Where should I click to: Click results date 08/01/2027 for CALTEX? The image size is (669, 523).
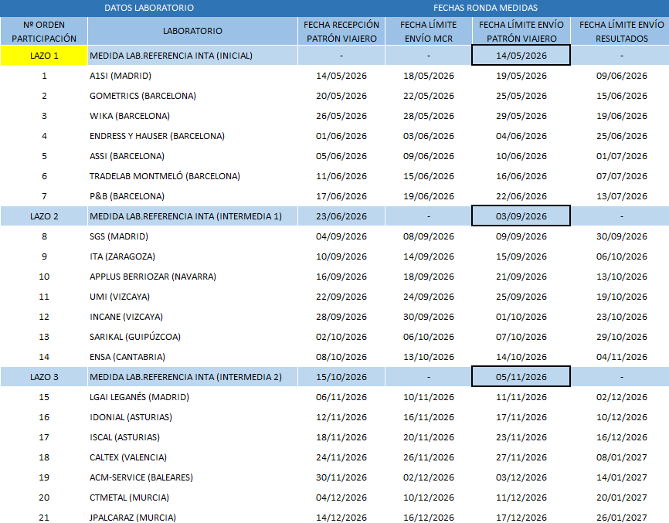(621, 457)
